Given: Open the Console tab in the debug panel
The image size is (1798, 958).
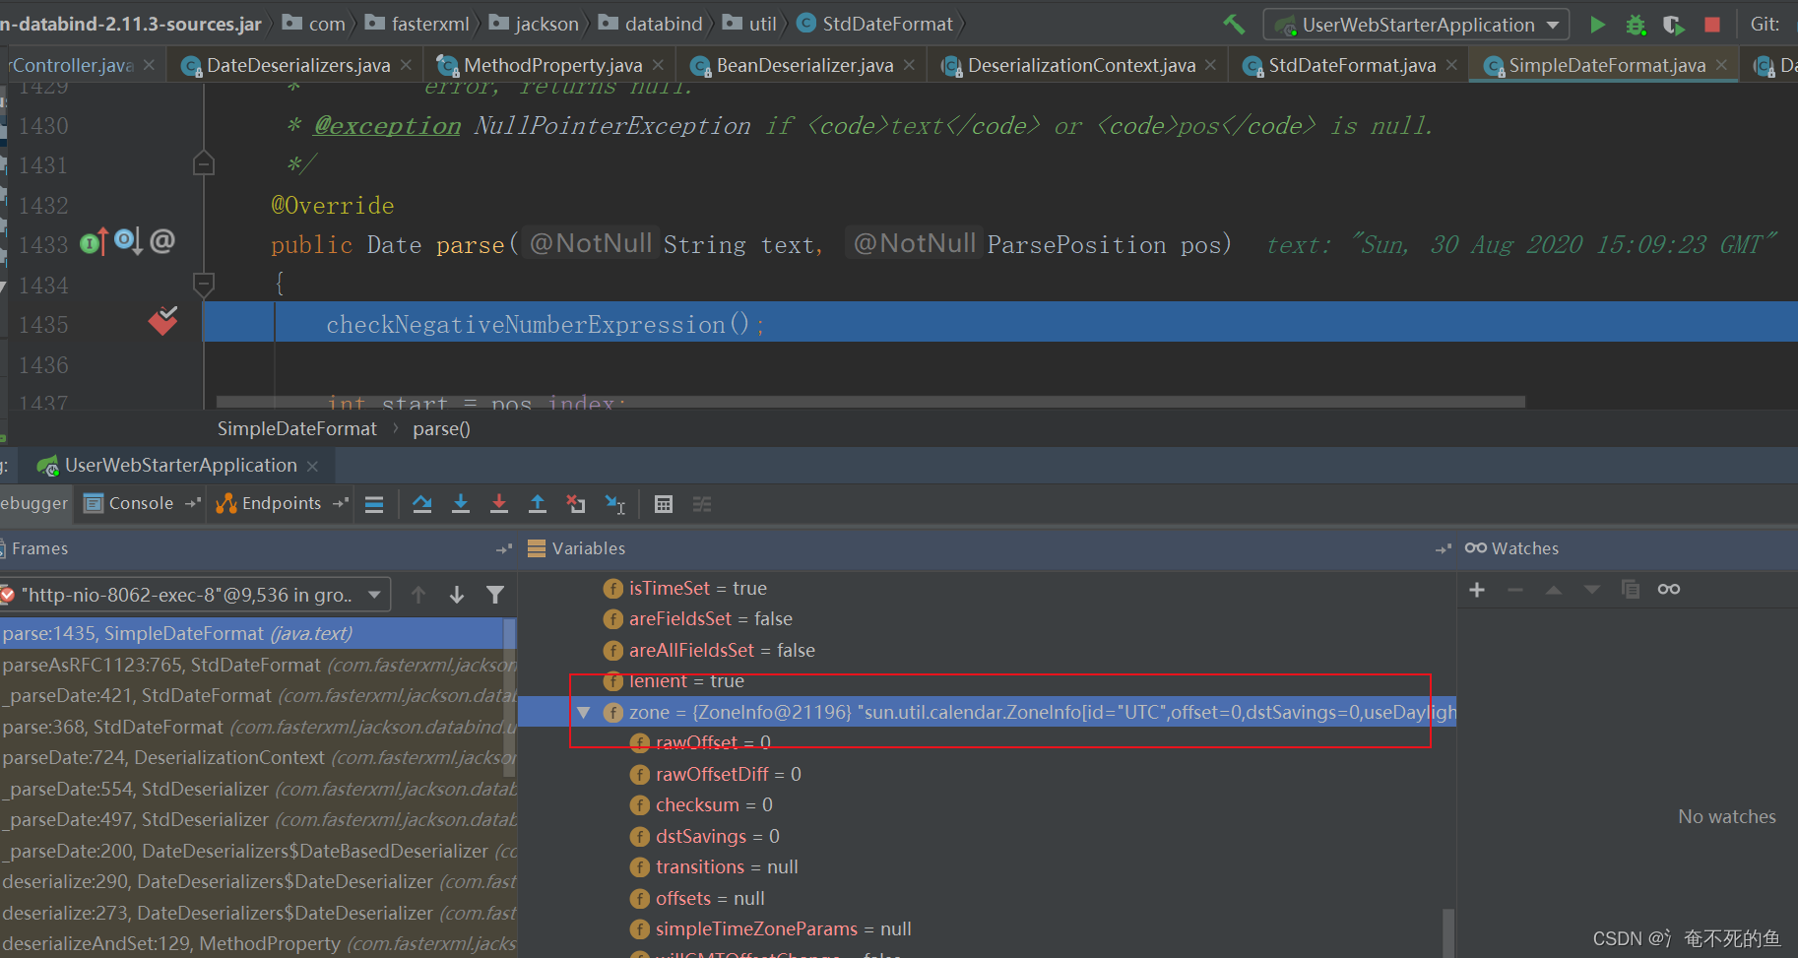Looking at the screenshot, I should [x=139, y=503].
